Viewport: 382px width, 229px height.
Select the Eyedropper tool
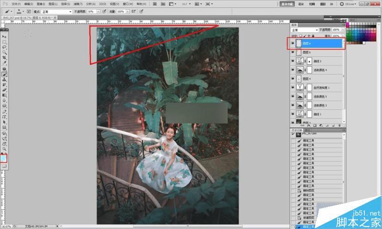pos(4,63)
